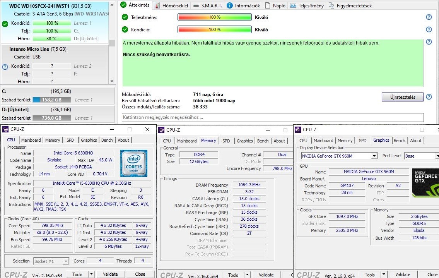439x278 pixels.
Task: Click CPU-Z app icon in Memory window title
Action: click(161, 130)
